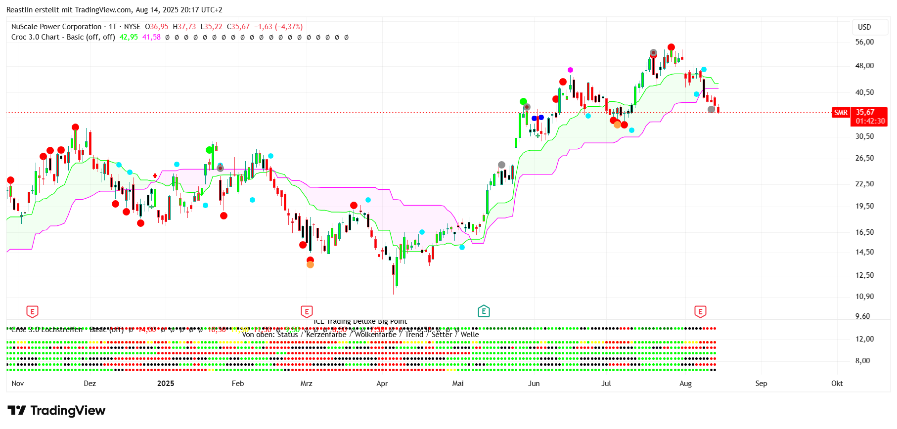The width and height of the screenshot is (897, 429).
Task: Click the magenta signal dot above June candles
Action: point(570,70)
